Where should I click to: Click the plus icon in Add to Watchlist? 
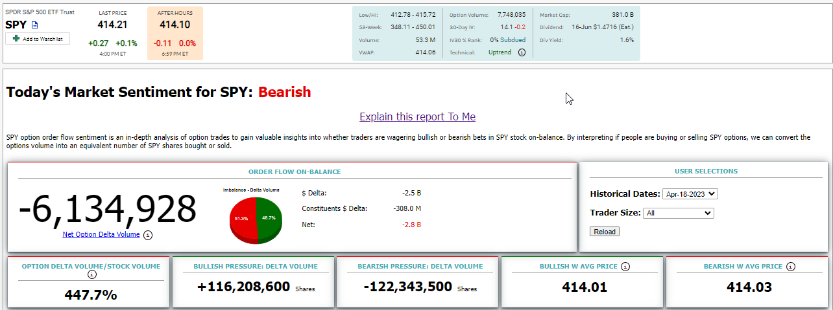[16, 39]
